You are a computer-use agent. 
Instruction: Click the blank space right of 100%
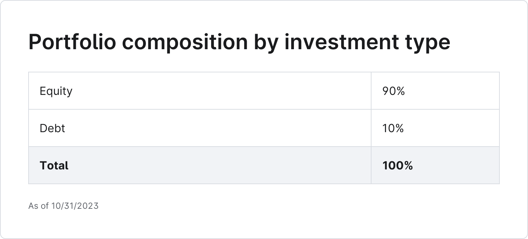point(458,166)
